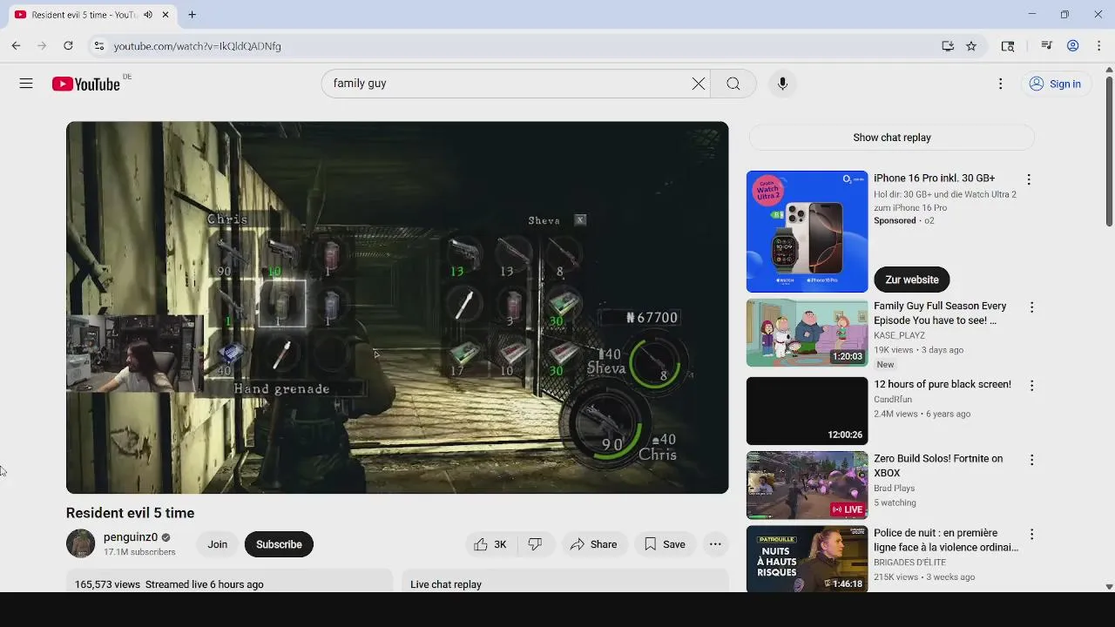This screenshot has height=627, width=1115.
Task: Dislike the video with thumbs down
Action: point(535,544)
